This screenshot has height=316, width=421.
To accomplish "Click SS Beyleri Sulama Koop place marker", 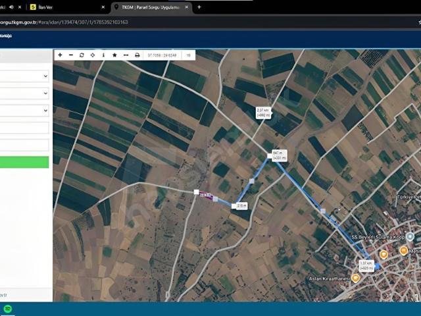I will pos(410,237).
